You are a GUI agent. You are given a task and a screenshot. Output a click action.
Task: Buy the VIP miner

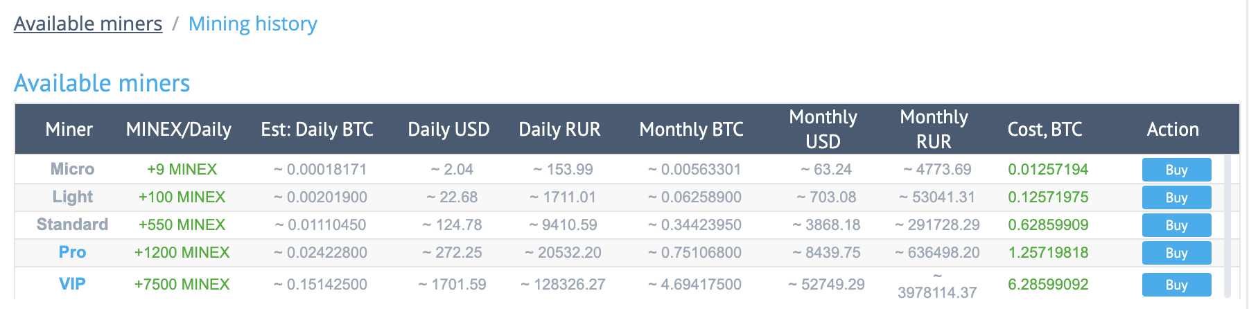pyautogui.click(x=1176, y=285)
